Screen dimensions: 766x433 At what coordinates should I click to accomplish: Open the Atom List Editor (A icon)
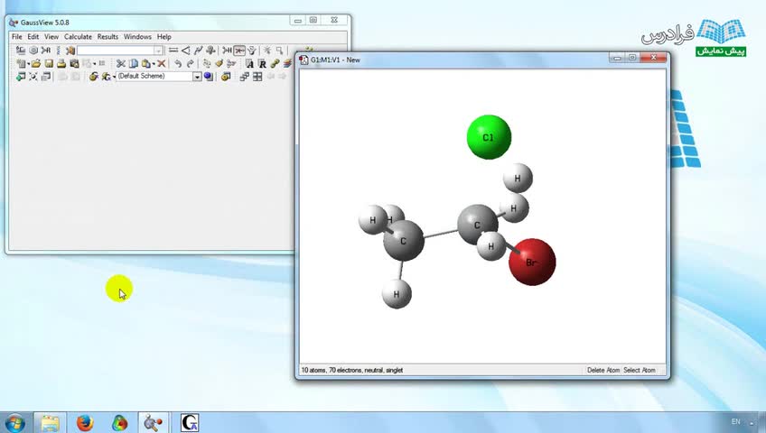click(249, 63)
